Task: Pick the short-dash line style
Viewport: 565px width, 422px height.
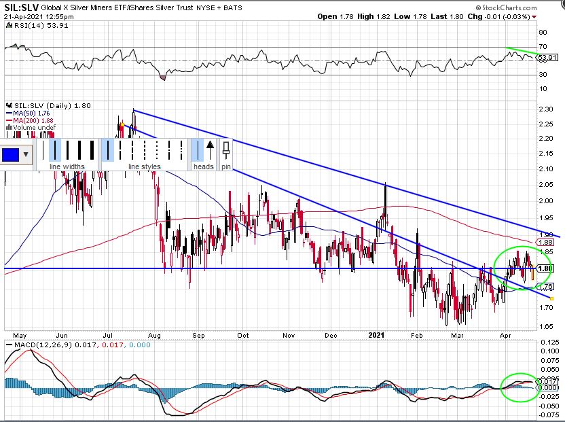Action: click(x=145, y=150)
